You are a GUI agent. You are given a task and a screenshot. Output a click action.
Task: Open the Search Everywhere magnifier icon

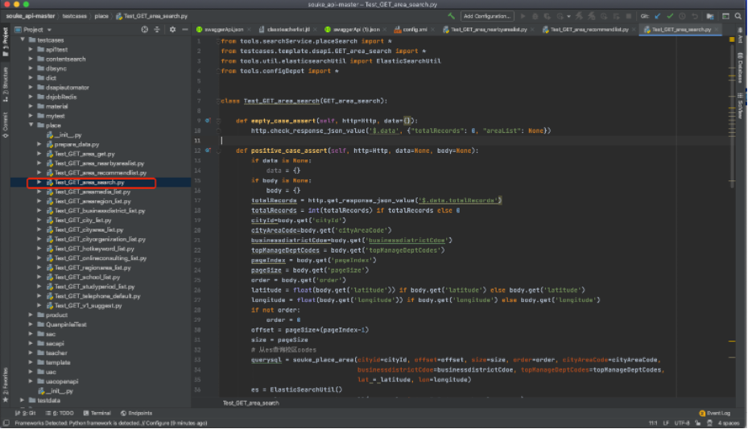[x=738, y=16]
